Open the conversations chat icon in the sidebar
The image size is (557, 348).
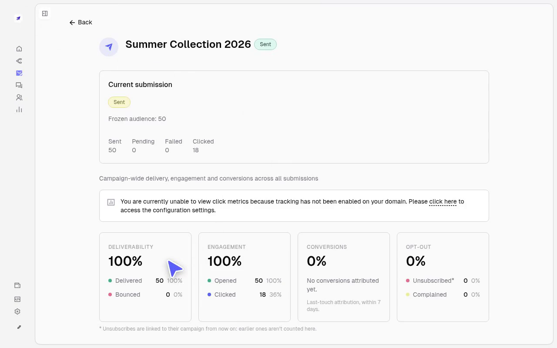pos(19,85)
